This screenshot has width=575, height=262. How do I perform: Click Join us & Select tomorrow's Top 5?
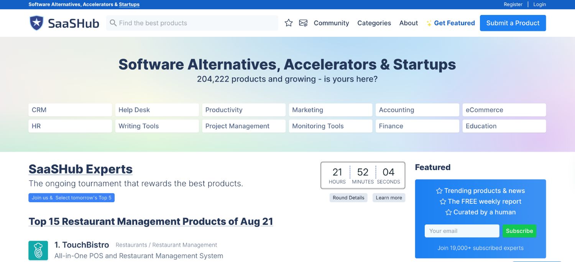(x=71, y=198)
